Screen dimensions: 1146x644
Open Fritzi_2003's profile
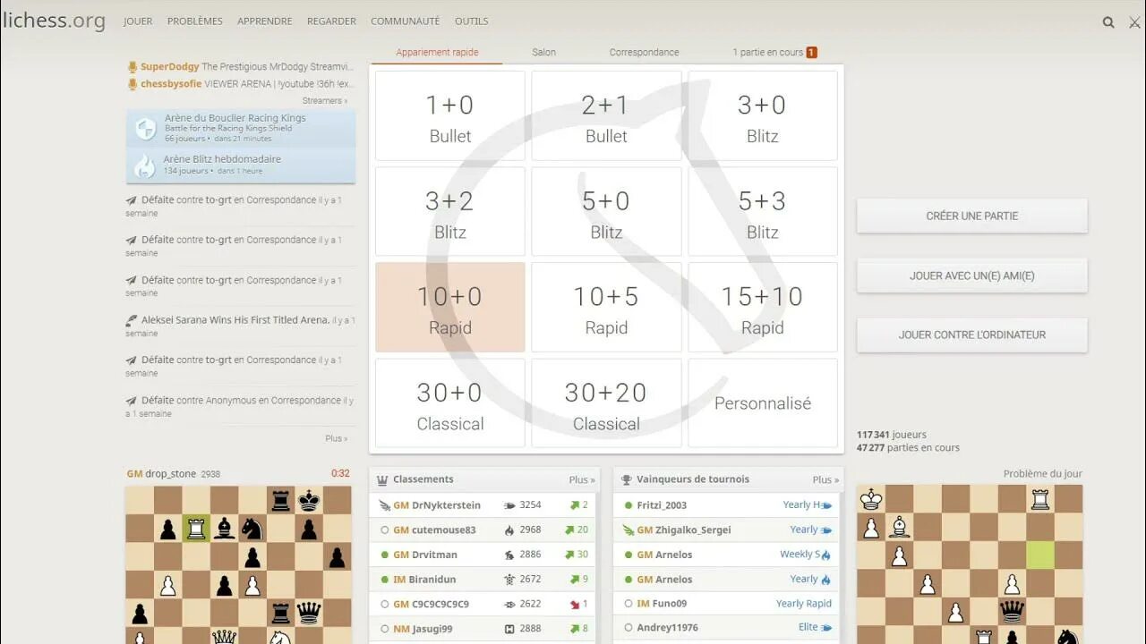pyautogui.click(x=662, y=505)
